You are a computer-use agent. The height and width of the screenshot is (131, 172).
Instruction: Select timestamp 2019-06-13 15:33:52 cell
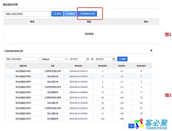[78, 98]
